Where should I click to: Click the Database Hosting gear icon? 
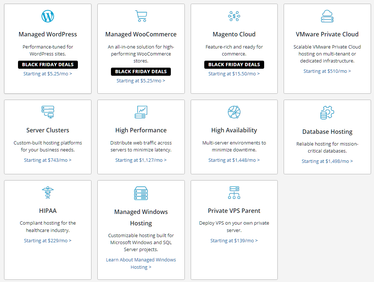327,113
